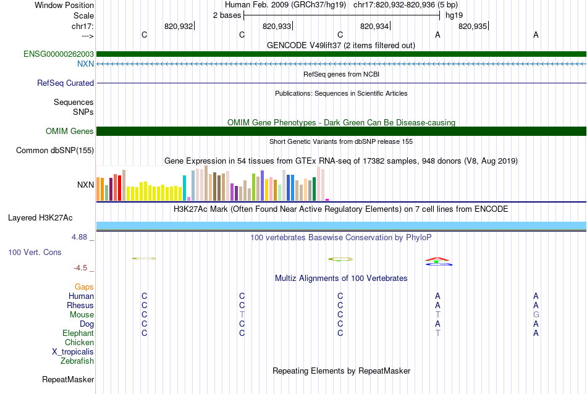
Task: Click the T base in Elephant row
Action: (438, 333)
